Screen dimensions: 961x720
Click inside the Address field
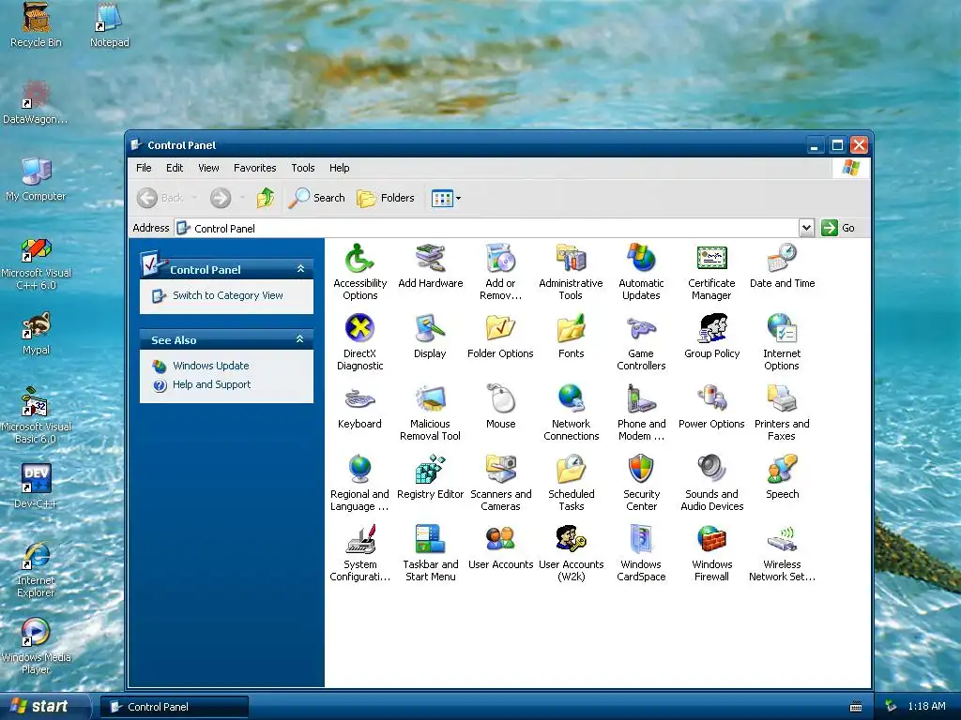[487, 228]
